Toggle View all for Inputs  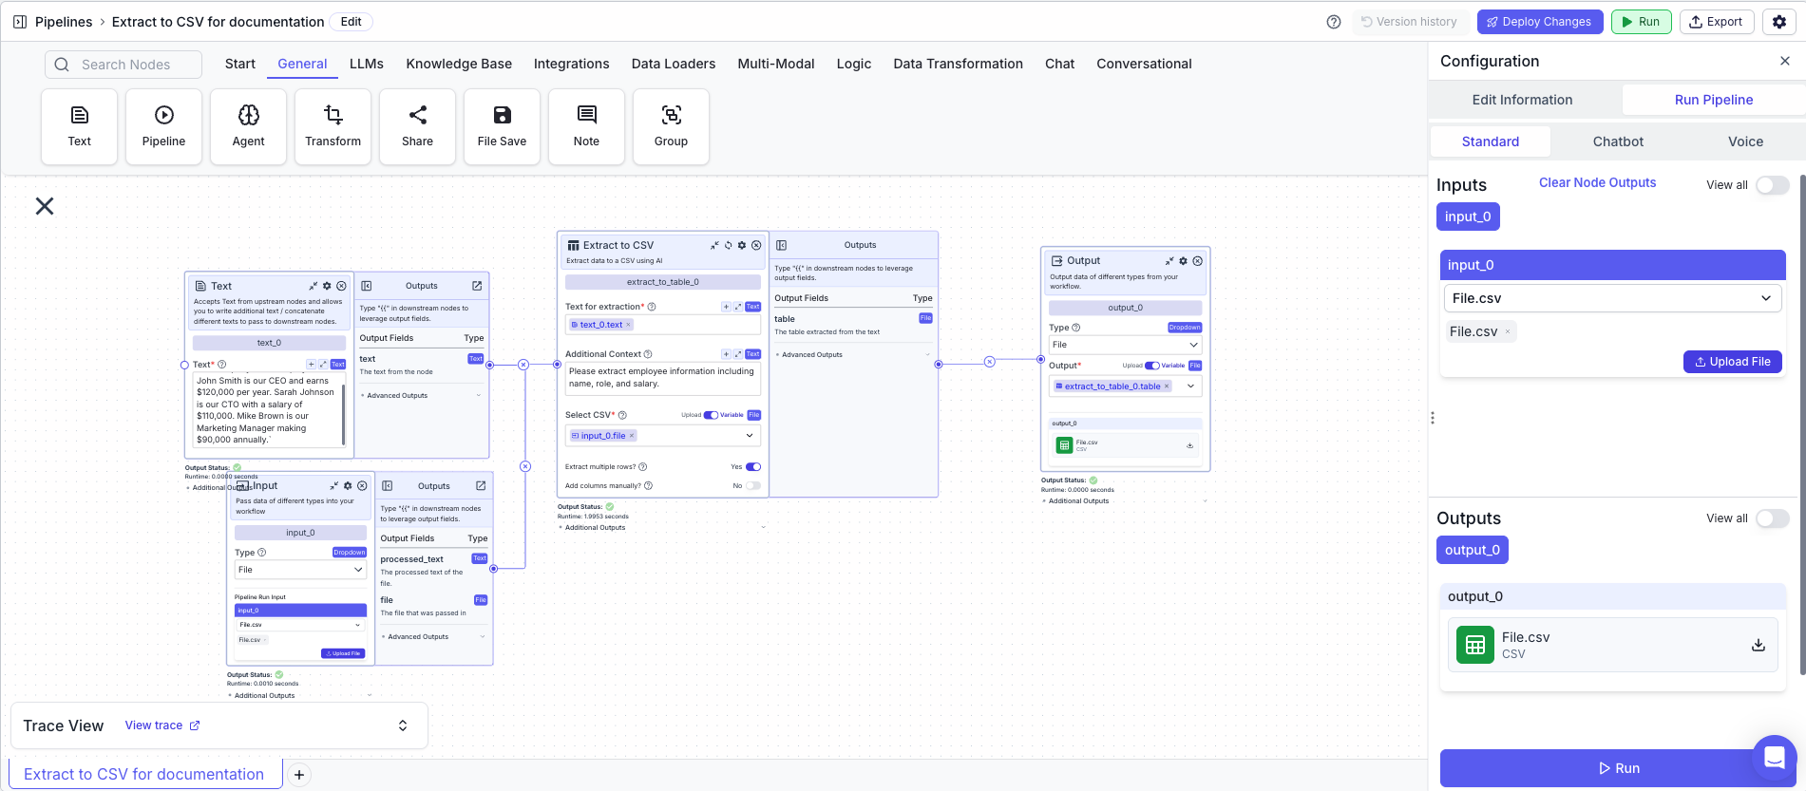[1772, 185]
